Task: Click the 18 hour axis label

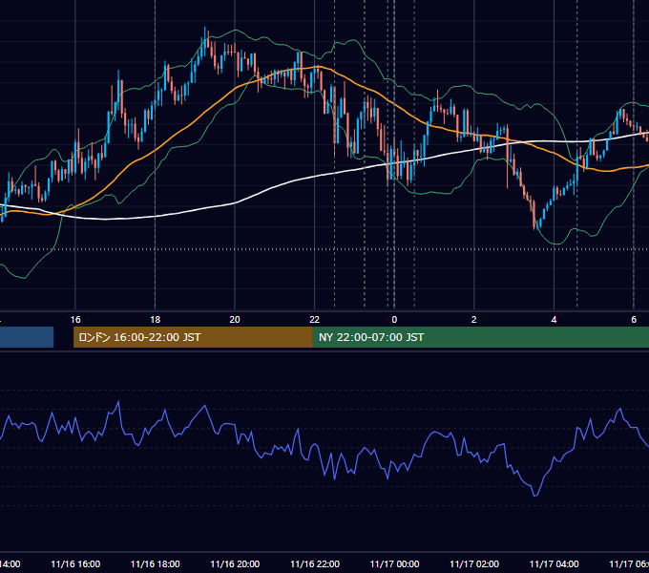Action: (x=156, y=319)
